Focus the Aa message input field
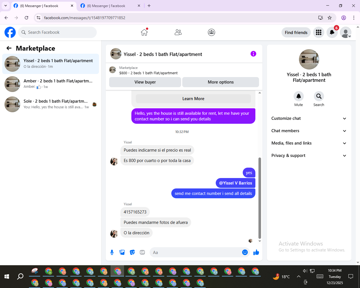This screenshot has width=360, height=288. point(196,252)
